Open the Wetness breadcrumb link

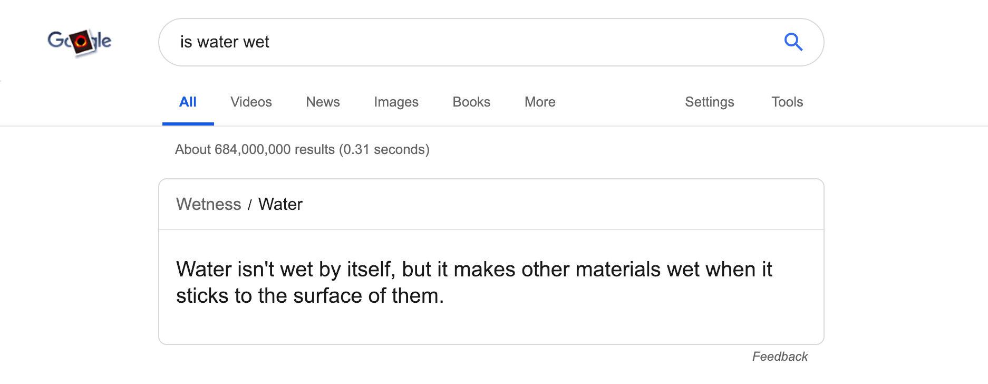click(x=208, y=204)
